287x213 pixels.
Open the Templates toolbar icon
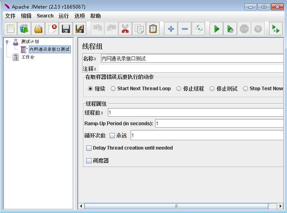(x=24, y=29)
